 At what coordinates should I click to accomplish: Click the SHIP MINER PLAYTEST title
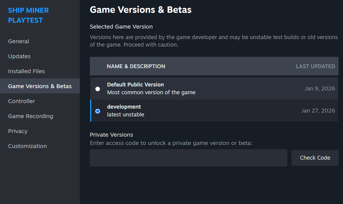point(28,15)
